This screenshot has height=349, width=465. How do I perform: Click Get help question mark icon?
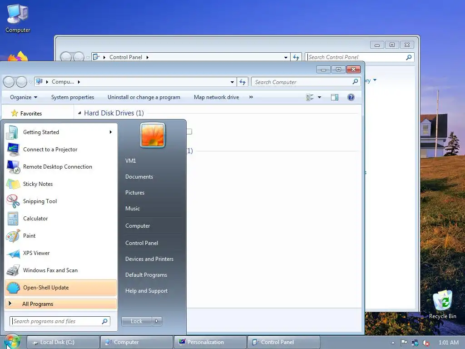(x=351, y=97)
